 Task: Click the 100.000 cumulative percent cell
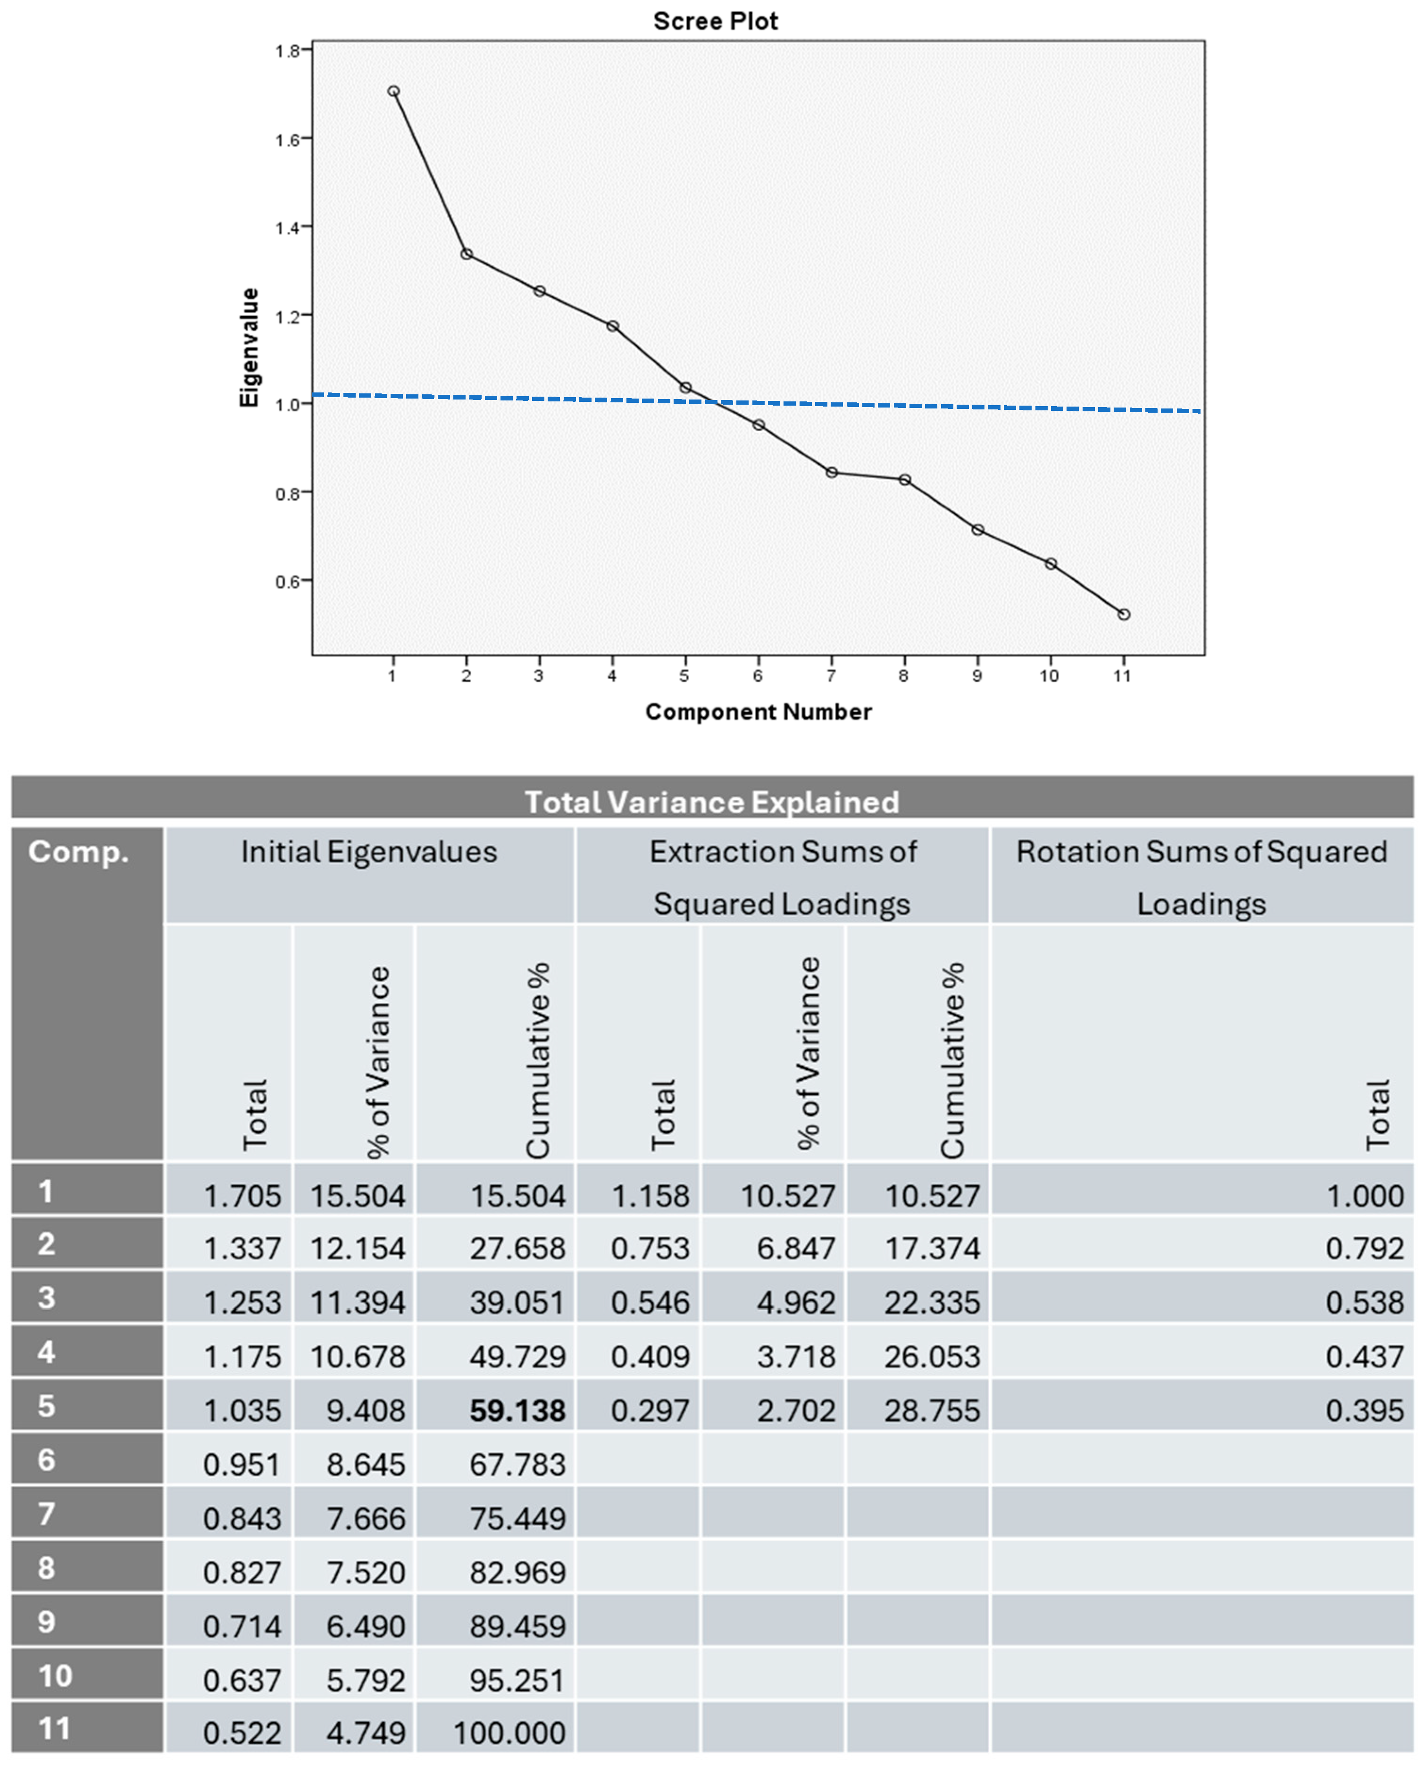(509, 1733)
